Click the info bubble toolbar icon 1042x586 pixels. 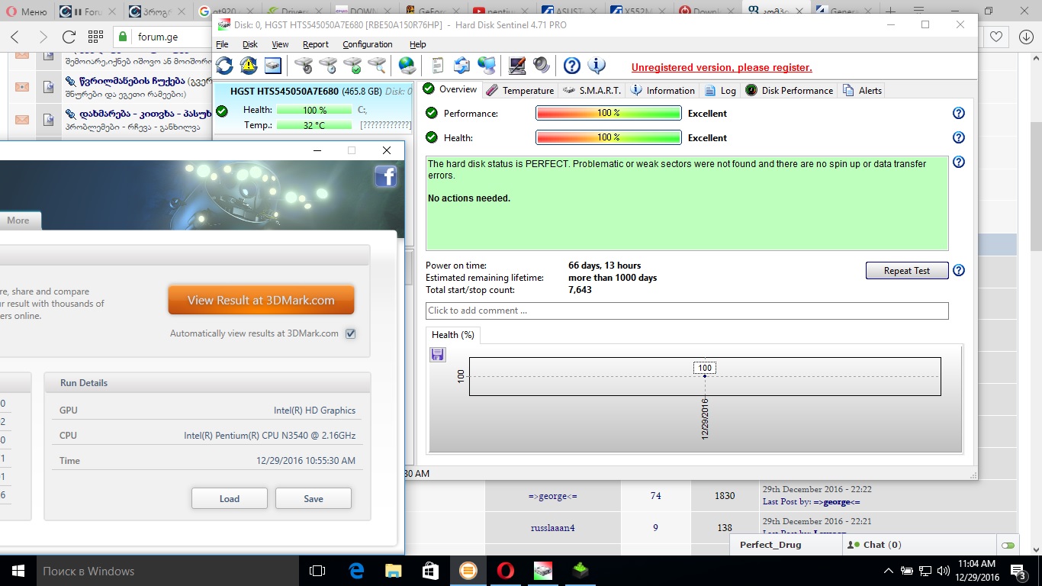tap(596, 66)
